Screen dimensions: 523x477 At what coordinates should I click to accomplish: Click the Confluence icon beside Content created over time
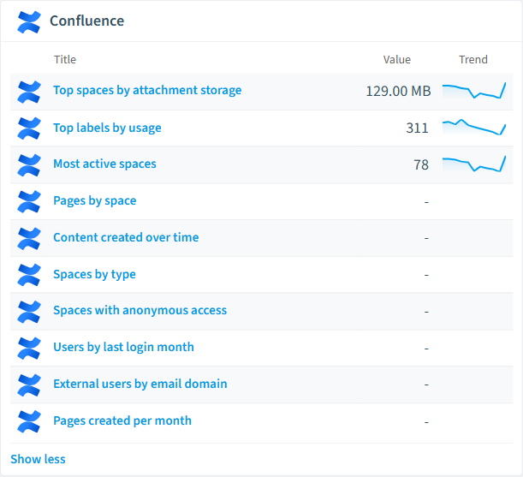(29, 238)
